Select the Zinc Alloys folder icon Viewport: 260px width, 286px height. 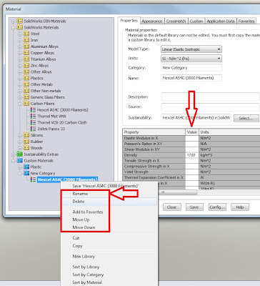26,65
